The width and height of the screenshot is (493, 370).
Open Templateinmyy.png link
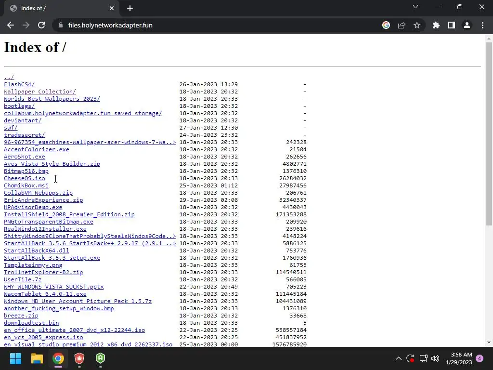(x=33, y=265)
